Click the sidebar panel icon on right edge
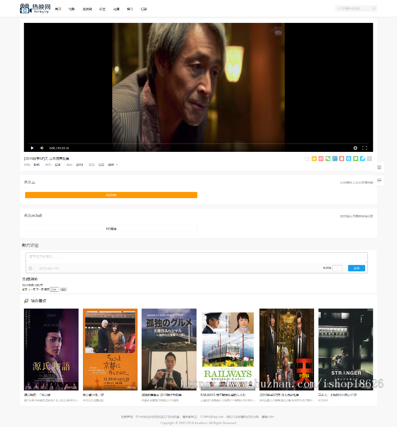The height and width of the screenshot is (427, 397). tap(379, 166)
